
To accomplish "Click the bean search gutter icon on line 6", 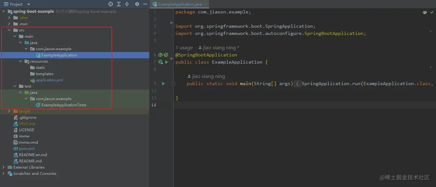I will [161, 55].
